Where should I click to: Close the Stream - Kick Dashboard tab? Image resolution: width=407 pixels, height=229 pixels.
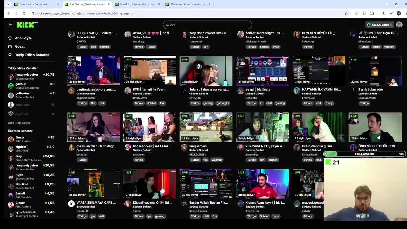click(x=58, y=4)
